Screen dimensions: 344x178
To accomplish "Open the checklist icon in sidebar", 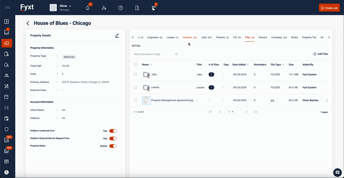I will (6, 108).
